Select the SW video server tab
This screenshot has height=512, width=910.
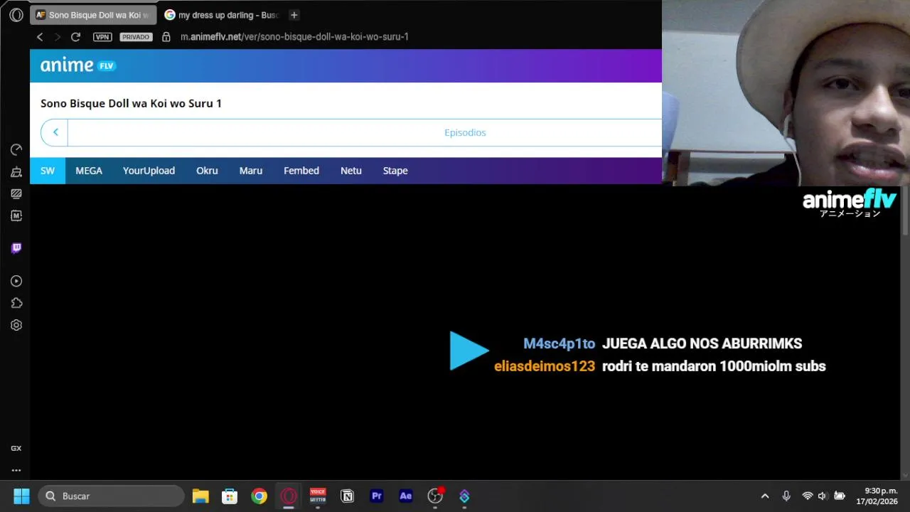click(48, 171)
